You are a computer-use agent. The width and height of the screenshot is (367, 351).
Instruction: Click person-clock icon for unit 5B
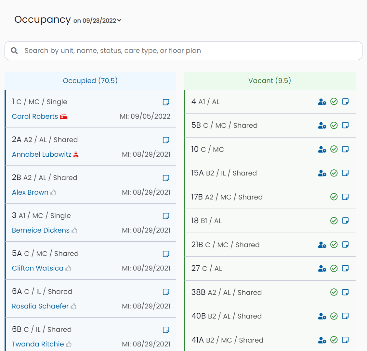322,126
